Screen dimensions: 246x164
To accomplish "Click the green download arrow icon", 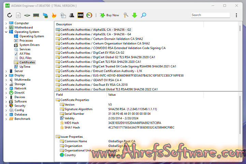I will click(x=135, y=15).
